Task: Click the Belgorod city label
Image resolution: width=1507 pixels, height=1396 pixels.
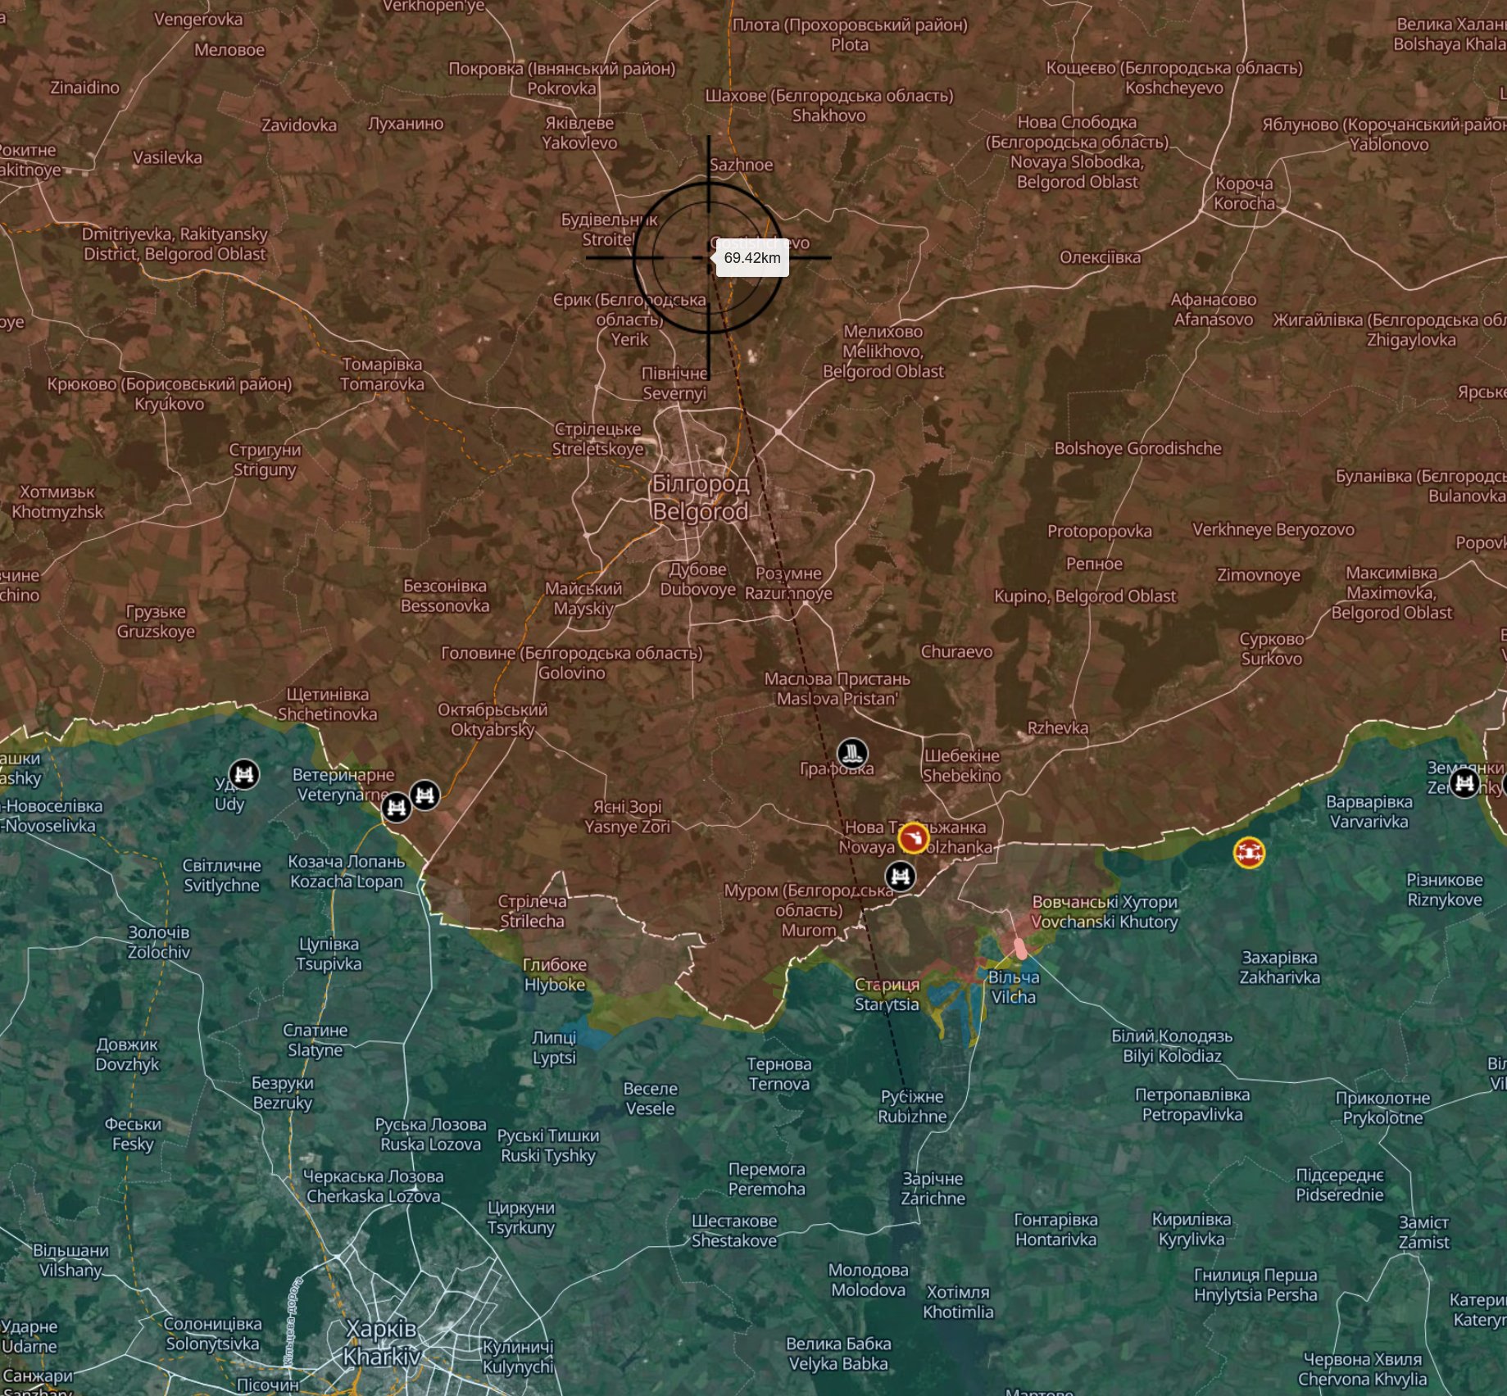Action: [701, 498]
